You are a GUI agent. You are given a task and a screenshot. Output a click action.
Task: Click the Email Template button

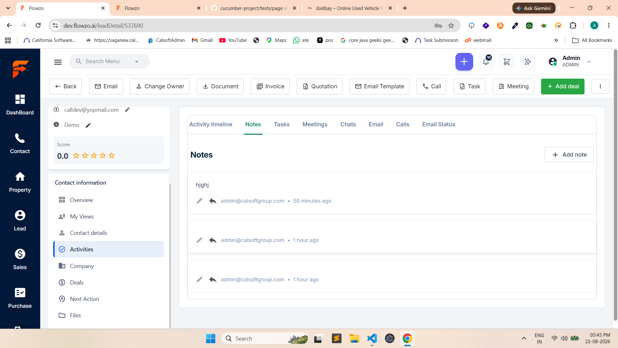pos(379,86)
